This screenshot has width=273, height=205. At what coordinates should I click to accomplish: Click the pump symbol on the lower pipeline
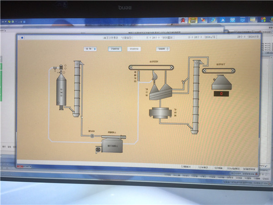pos(92,135)
